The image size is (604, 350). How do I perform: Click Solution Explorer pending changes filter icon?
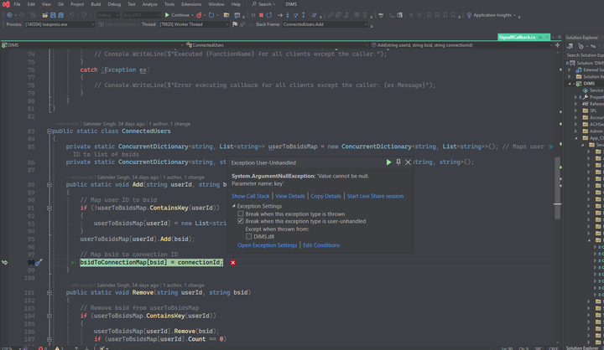point(581,46)
